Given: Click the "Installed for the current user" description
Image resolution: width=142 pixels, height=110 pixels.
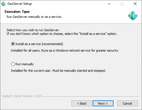Looking at the screenshot, I should (x=58, y=71).
